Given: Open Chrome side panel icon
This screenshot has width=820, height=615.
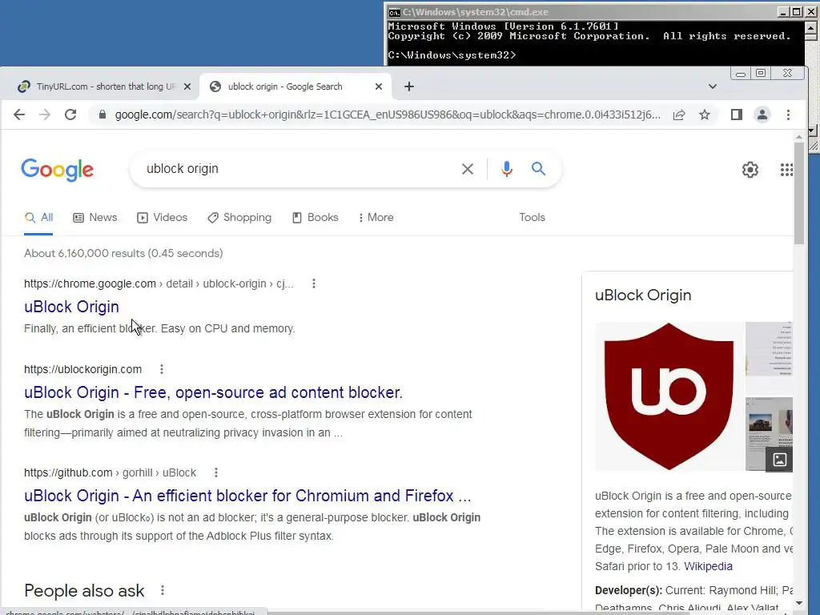Looking at the screenshot, I should coord(737,115).
